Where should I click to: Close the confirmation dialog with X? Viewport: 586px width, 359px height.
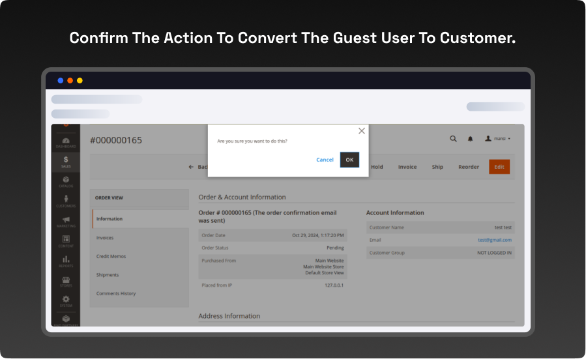click(x=362, y=131)
